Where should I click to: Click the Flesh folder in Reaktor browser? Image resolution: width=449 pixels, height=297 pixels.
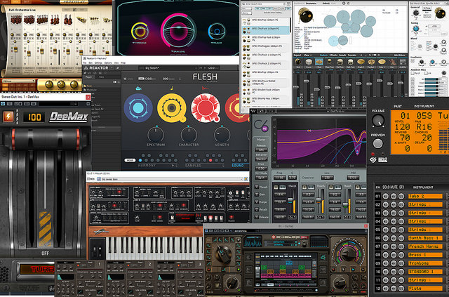[89, 86]
